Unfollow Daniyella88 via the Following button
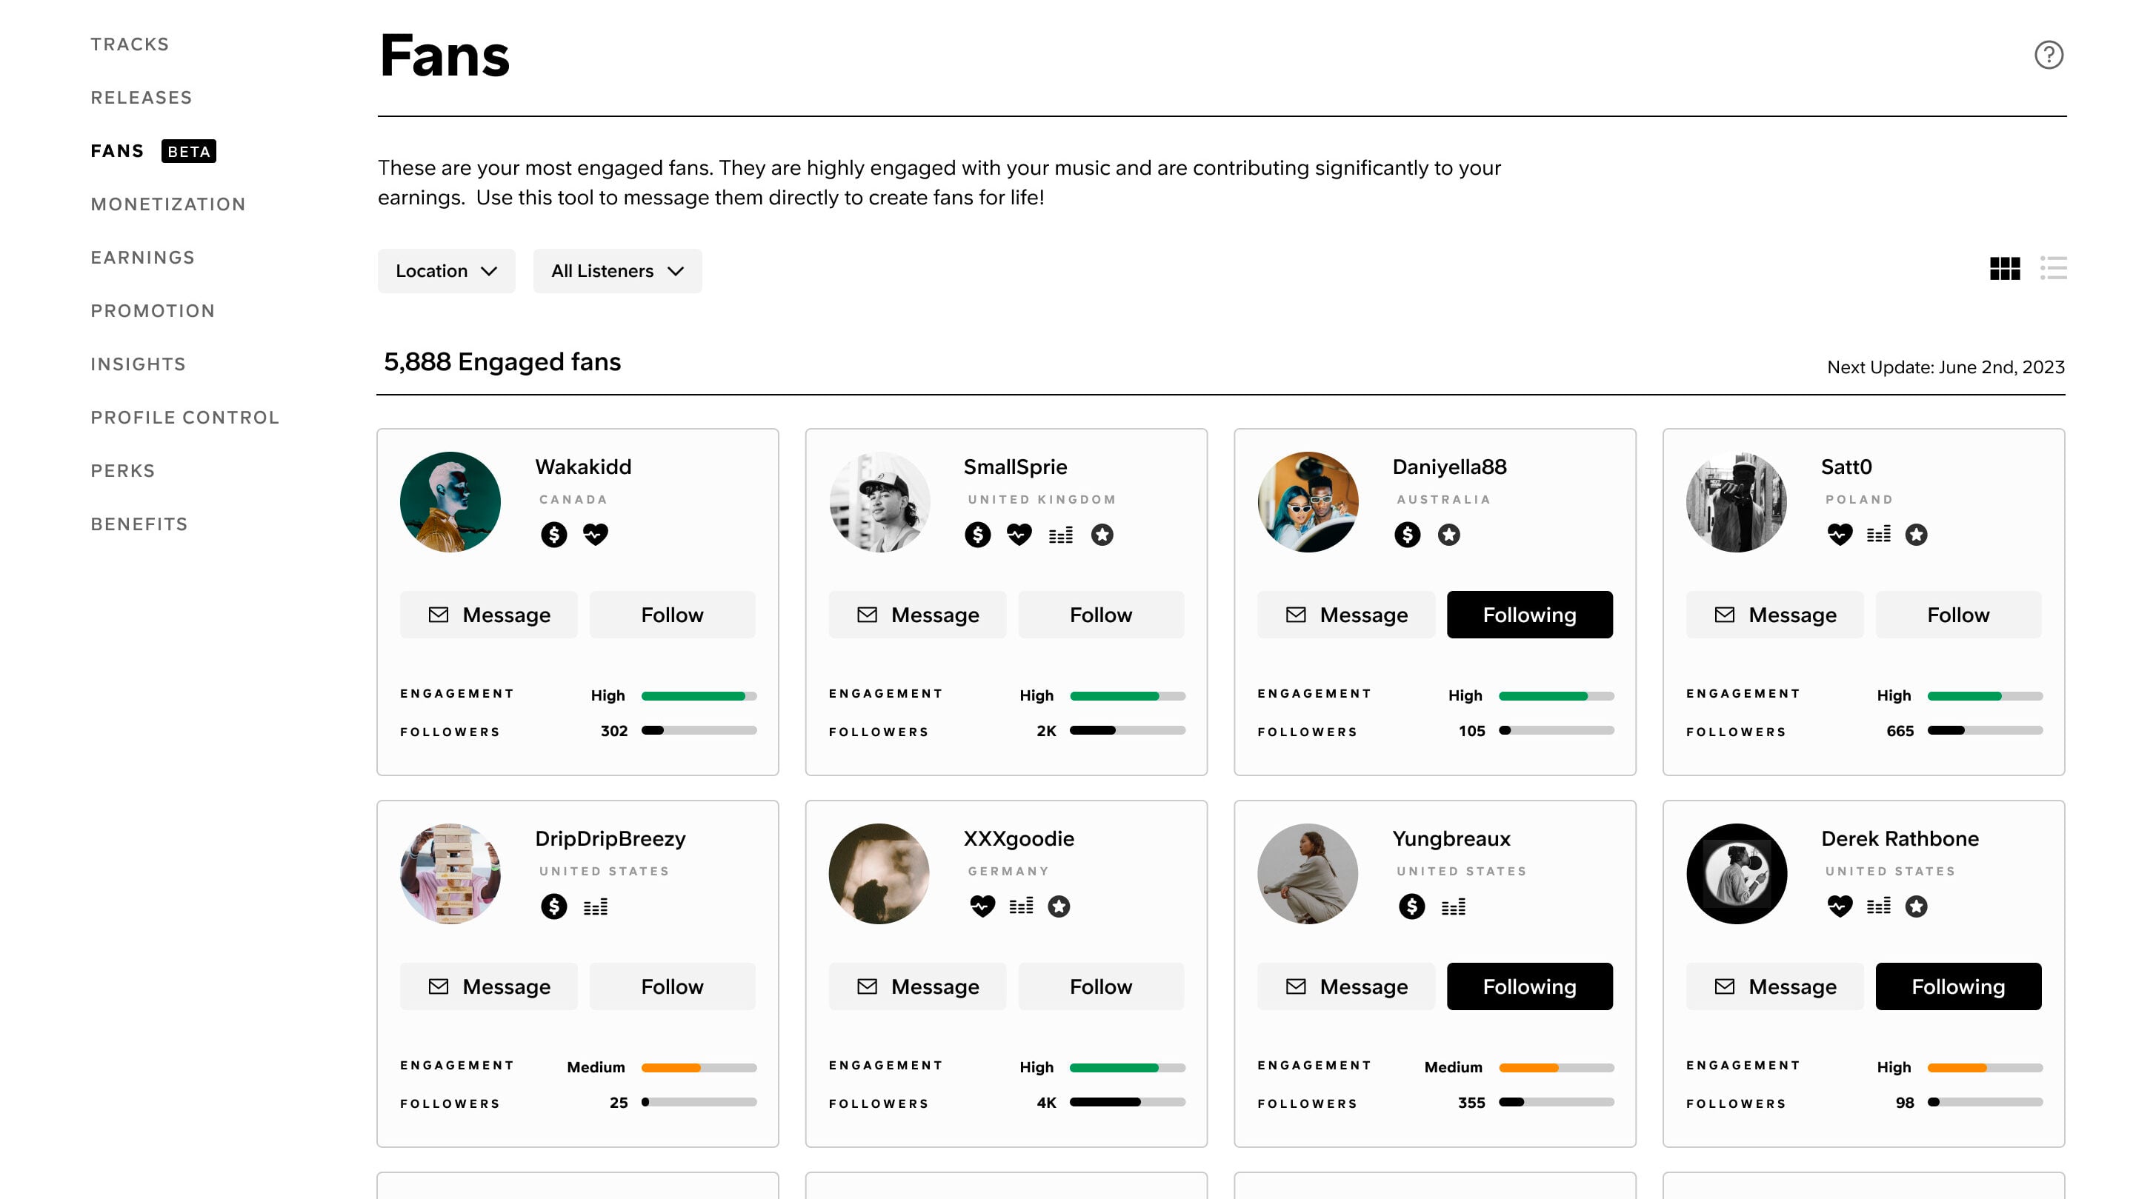The height and width of the screenshot is (1199, 2133). coord(1529,615)
